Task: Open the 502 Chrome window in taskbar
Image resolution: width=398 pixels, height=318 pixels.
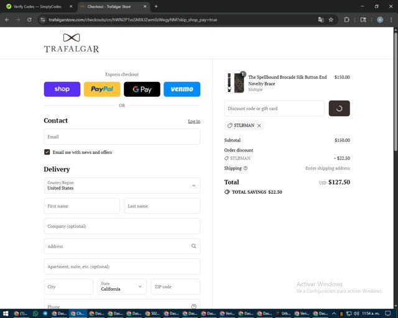Action: [x=152, y=314]
